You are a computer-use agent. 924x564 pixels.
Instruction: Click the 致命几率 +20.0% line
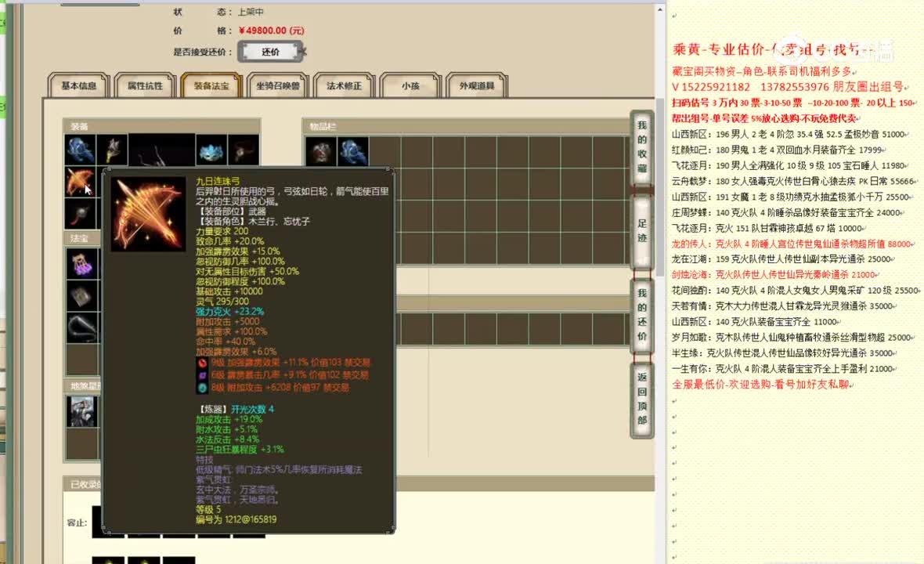click(x=229, y=241)
